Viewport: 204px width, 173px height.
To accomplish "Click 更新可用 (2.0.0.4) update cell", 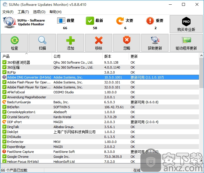I will tap(144, 122).
